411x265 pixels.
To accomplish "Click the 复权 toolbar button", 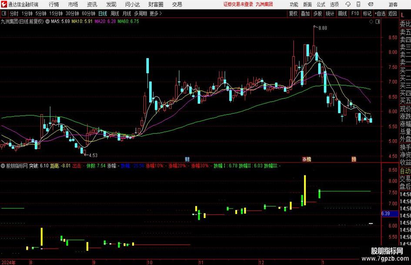I will (293, 13).
